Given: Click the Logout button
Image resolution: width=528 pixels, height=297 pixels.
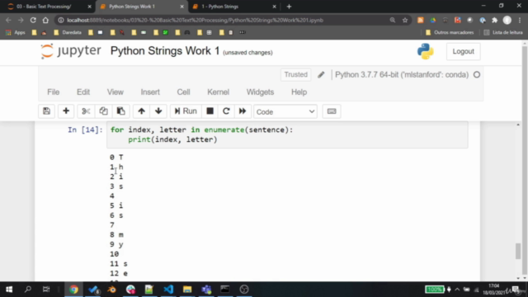Looking at the screenshot, I should (x=464, y=51).
